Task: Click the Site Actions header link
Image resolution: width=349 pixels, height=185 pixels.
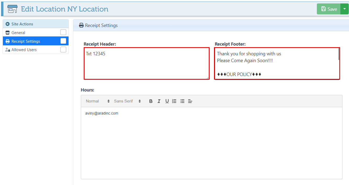Action: click(22, 24)
